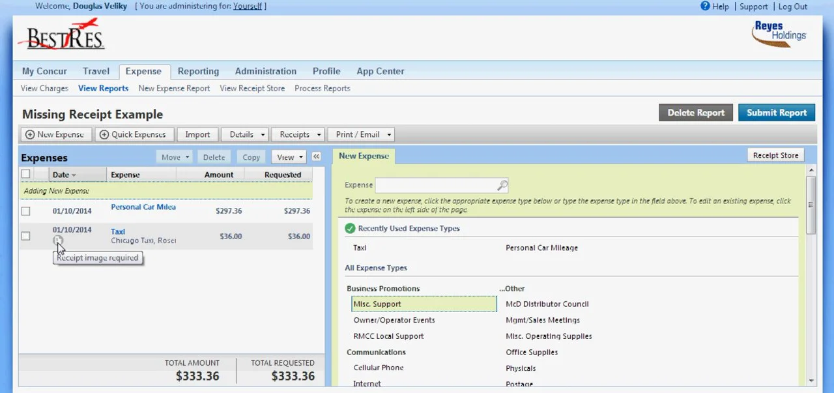Click the right panel vertical scrollbar thumb

pos(811,205)
